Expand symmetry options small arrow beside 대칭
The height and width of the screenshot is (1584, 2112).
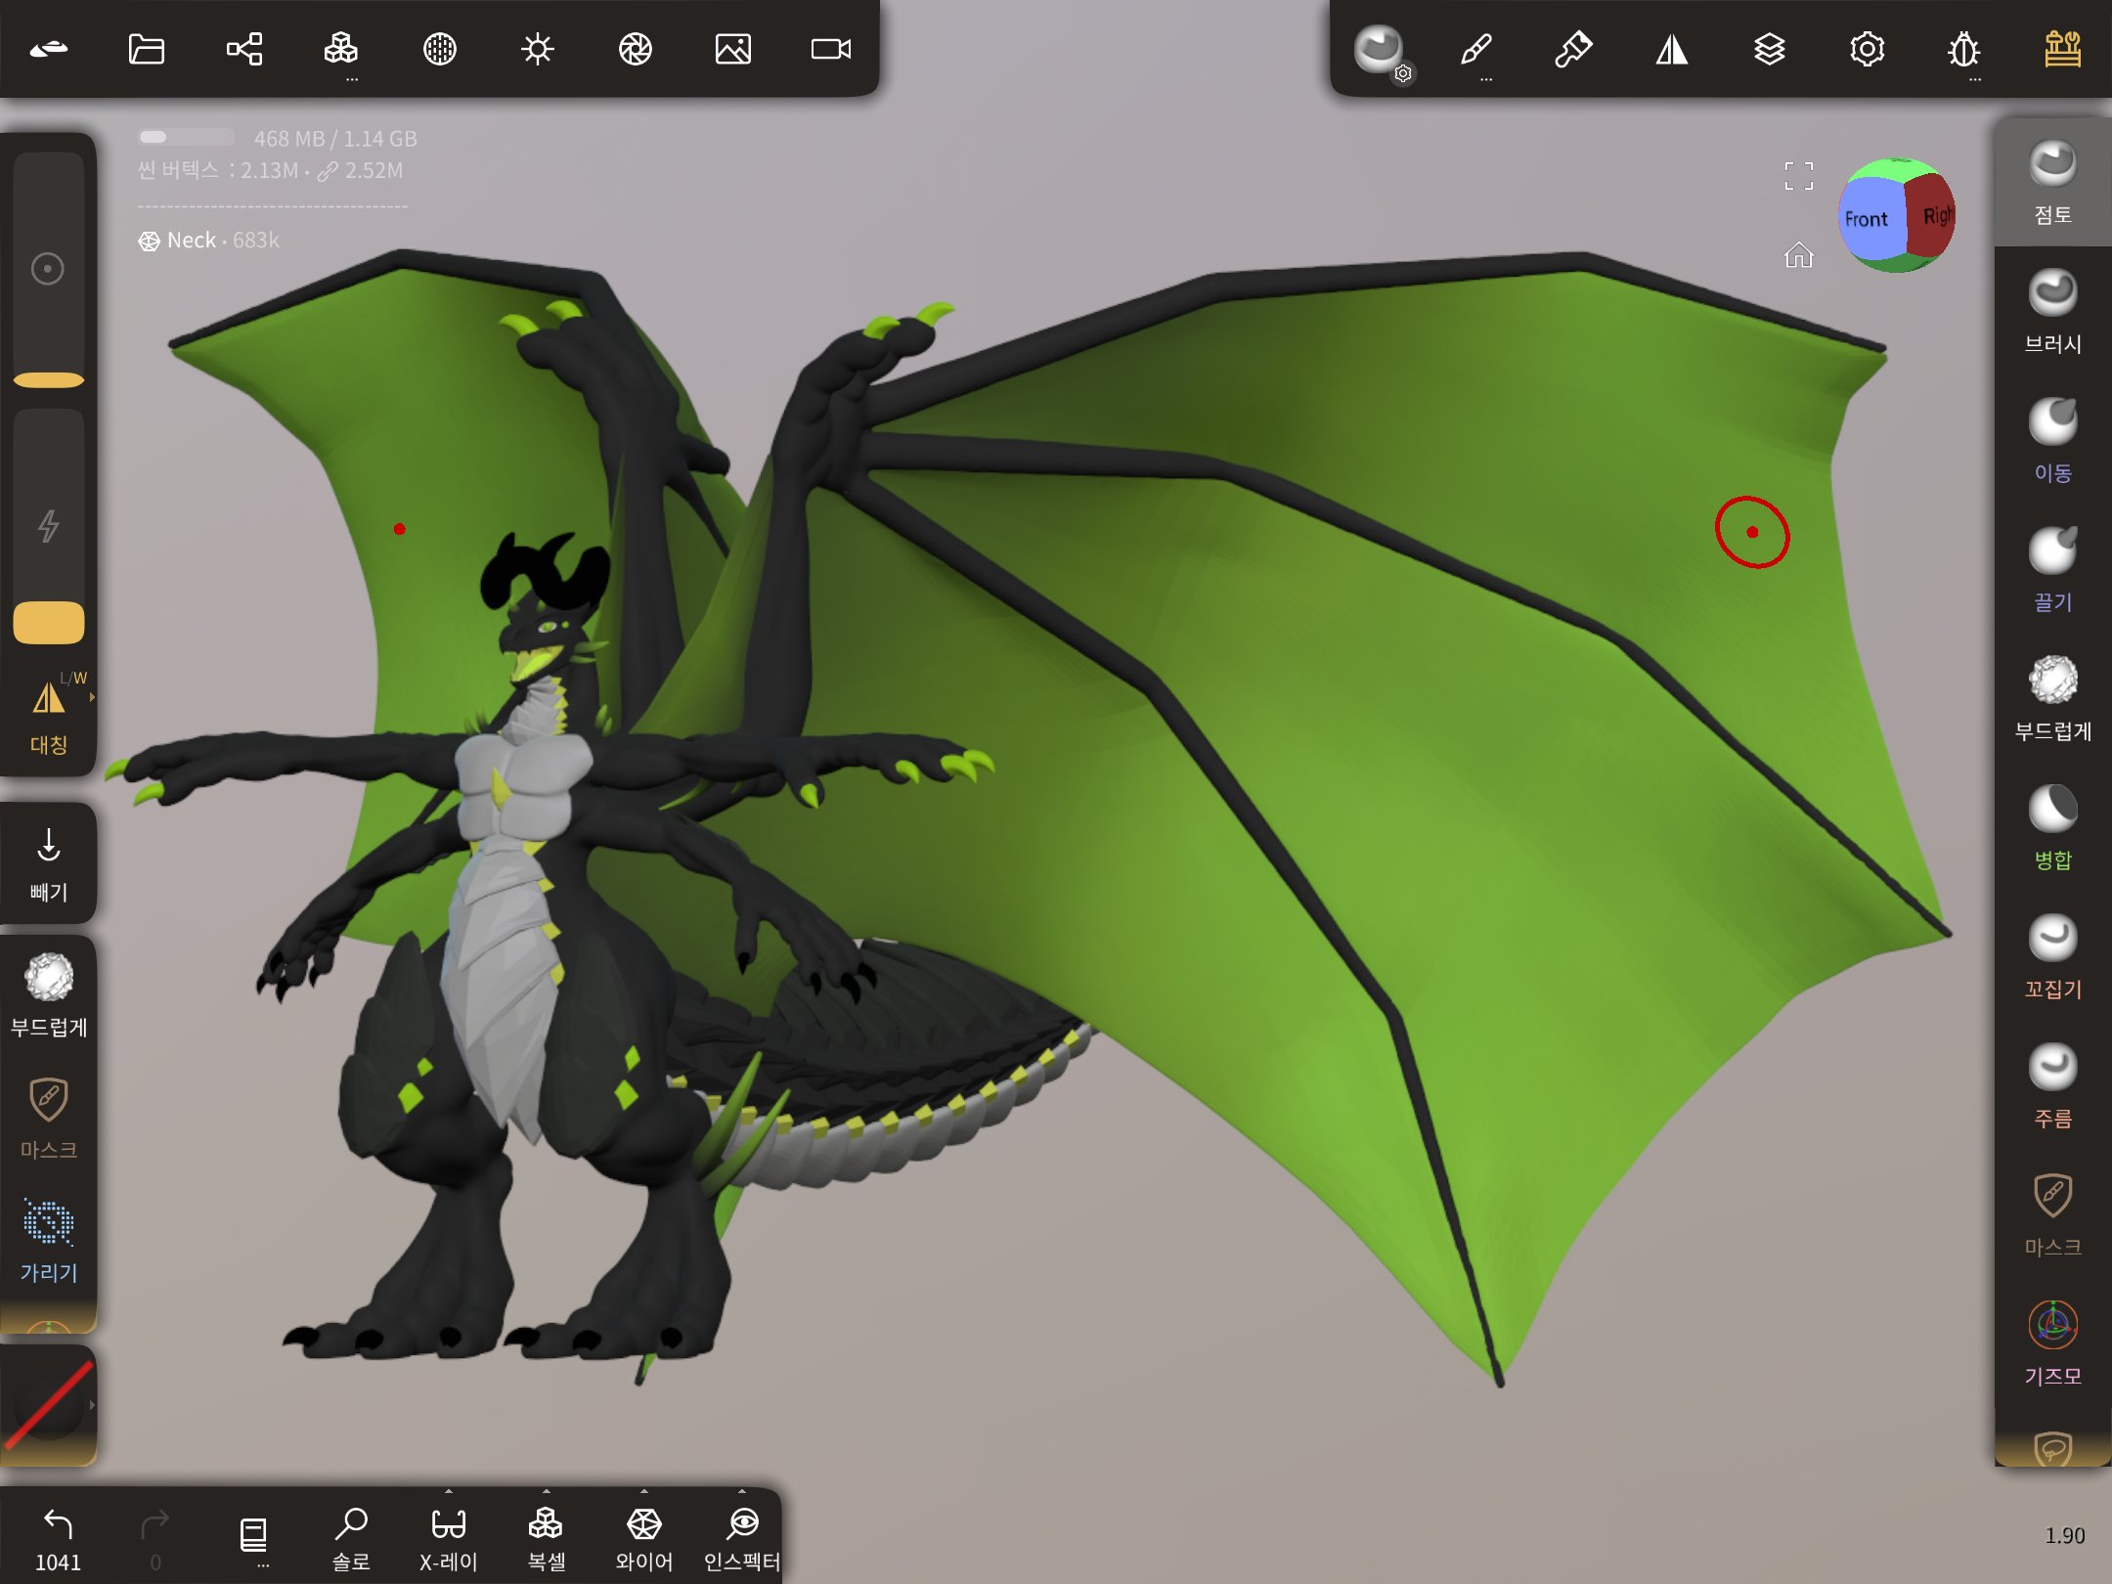(x=92, y=697)
